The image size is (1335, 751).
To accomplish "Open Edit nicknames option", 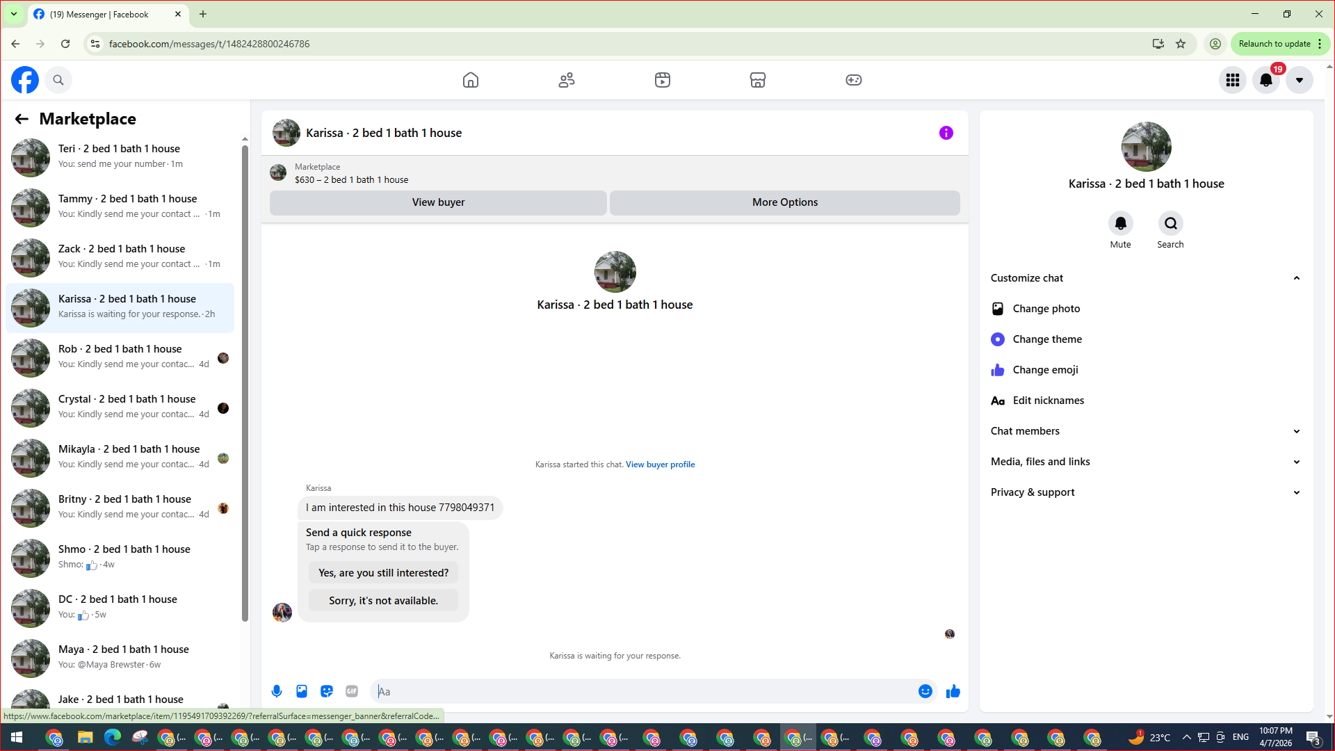I will click(1147, 401).
